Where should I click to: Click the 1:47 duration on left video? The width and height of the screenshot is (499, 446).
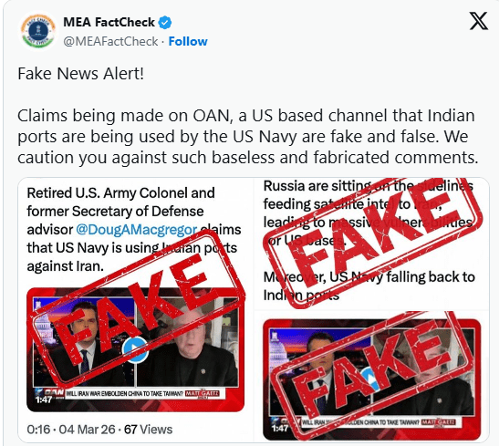coord(44,399)
